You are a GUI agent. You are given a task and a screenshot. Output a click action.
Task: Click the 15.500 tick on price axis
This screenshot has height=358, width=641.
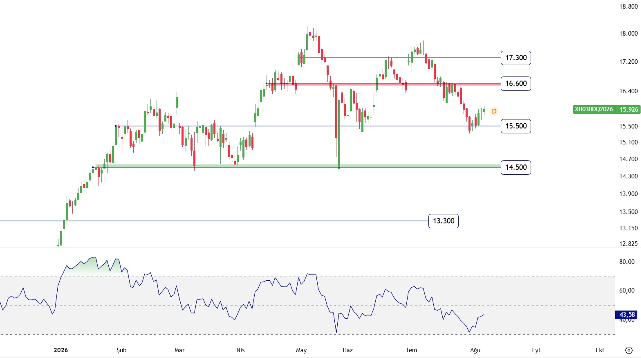pyautogui.click(x=628, y=126)
